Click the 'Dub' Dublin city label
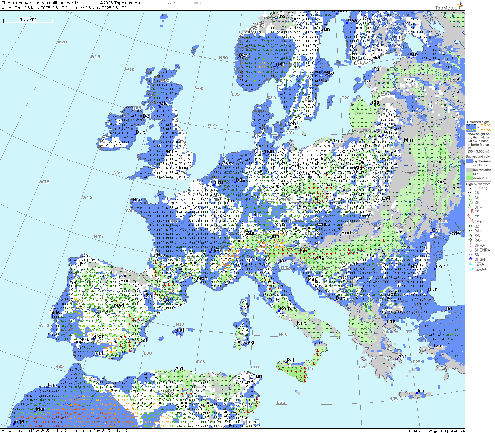The width and height of the screenshot is (495, 433). (141, 132)
